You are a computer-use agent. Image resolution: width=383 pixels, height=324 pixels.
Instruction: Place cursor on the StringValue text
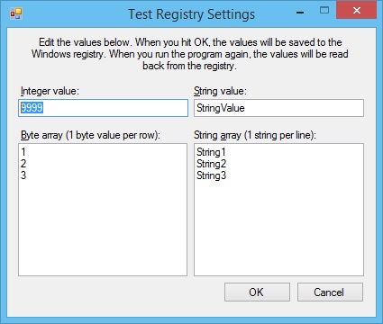pyautogui.click(x=221, y=108)
